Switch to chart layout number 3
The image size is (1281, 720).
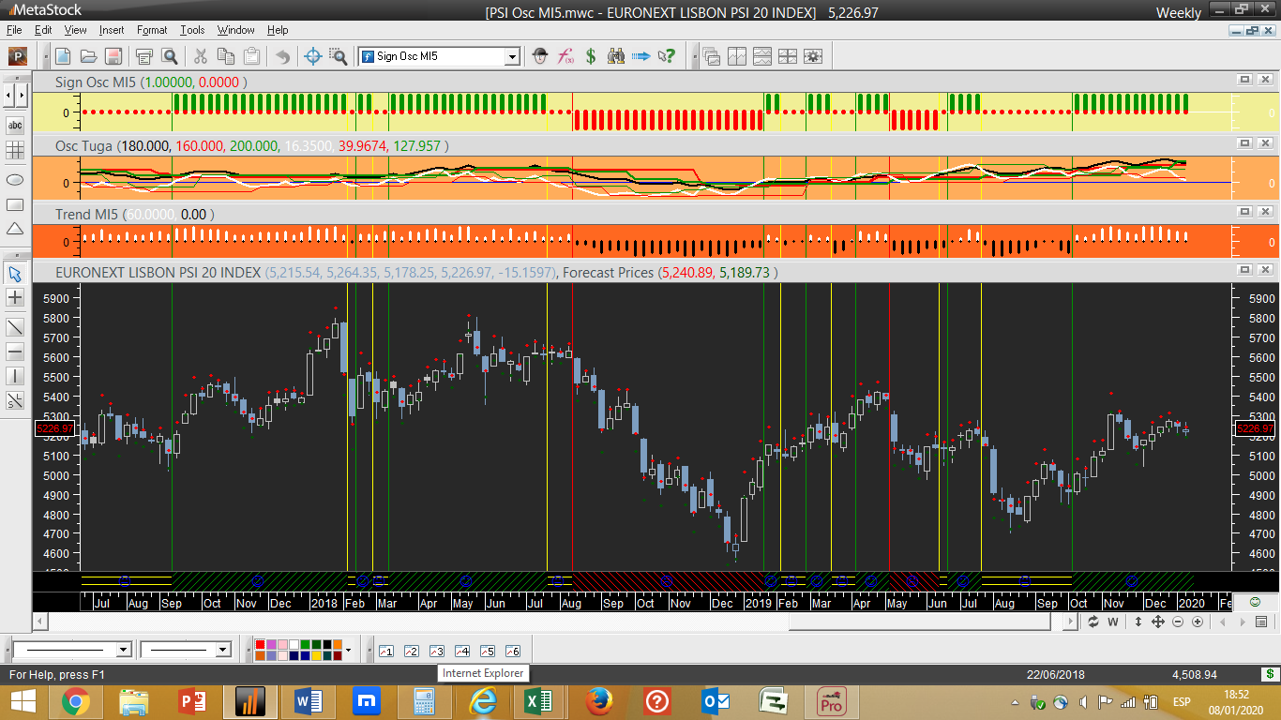pos(436,651)
